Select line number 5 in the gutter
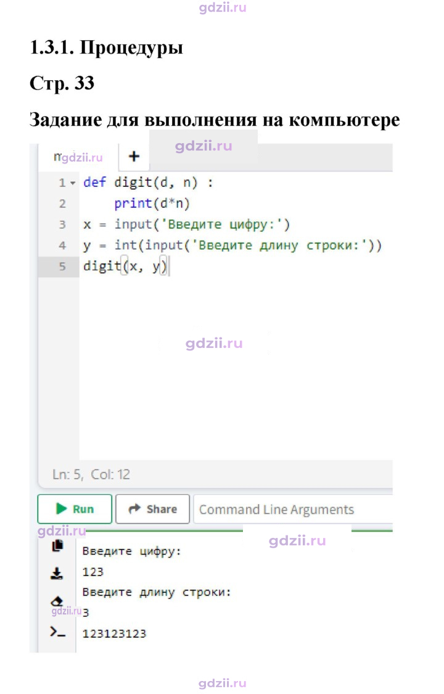 tap(62, 266)
